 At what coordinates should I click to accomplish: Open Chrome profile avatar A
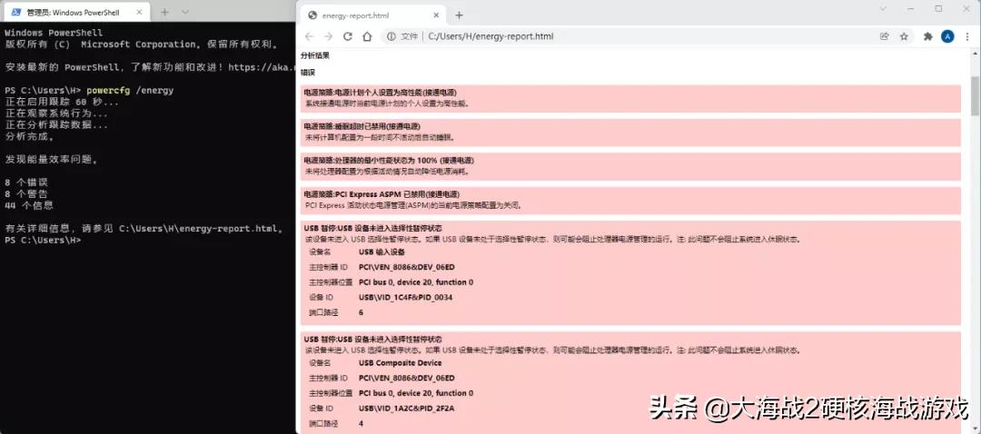pos(947,36)
